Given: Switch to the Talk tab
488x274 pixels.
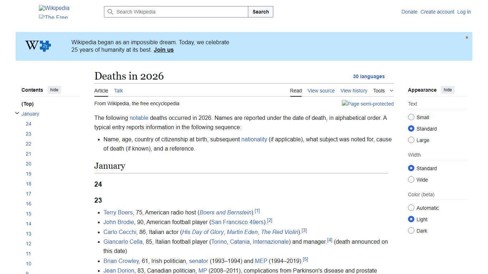Looking at the screenshot, I should (x=118, y=91).
